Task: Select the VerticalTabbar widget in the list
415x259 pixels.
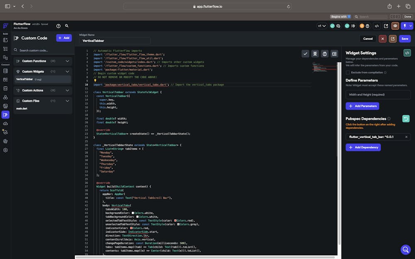Action: pos(24,79)
